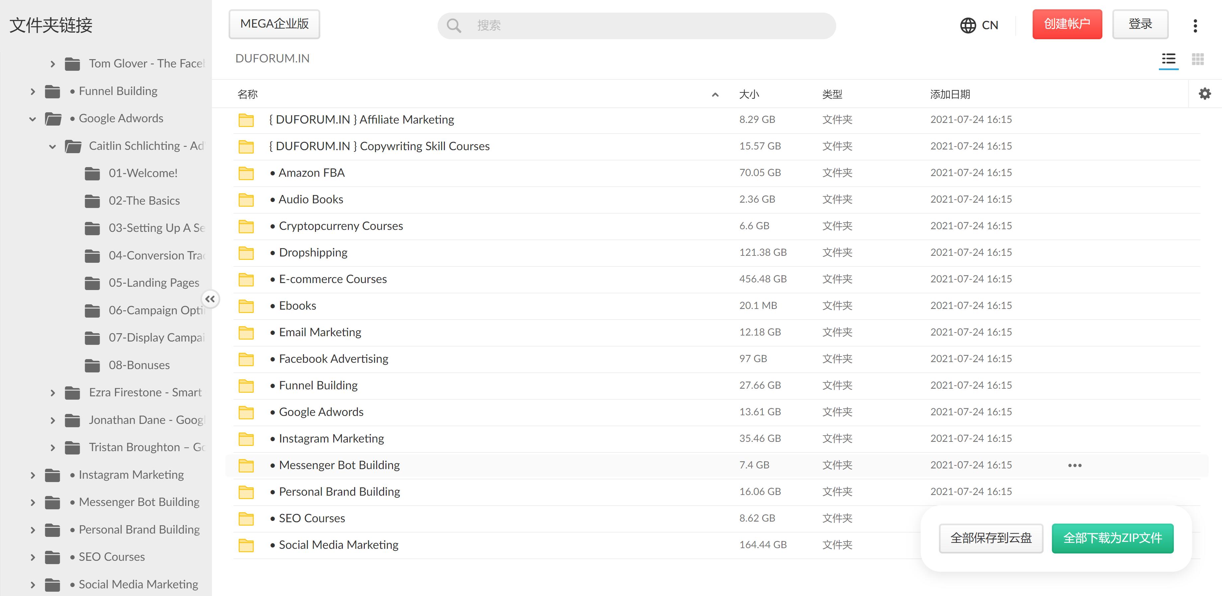
Task: Collapse the sidebar with double-arrow button
Action: [x=210, y=299]
